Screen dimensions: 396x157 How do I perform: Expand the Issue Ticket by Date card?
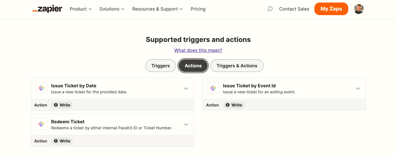[186, 88]
